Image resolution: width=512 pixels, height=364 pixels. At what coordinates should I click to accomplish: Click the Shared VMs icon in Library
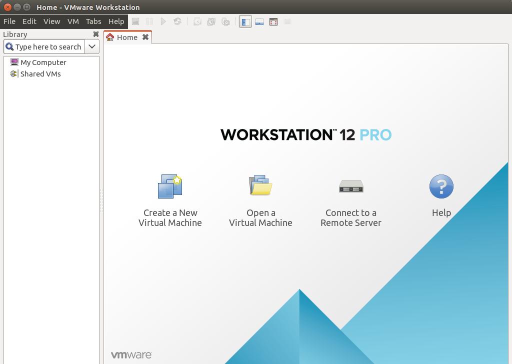(x=13, y=74)
